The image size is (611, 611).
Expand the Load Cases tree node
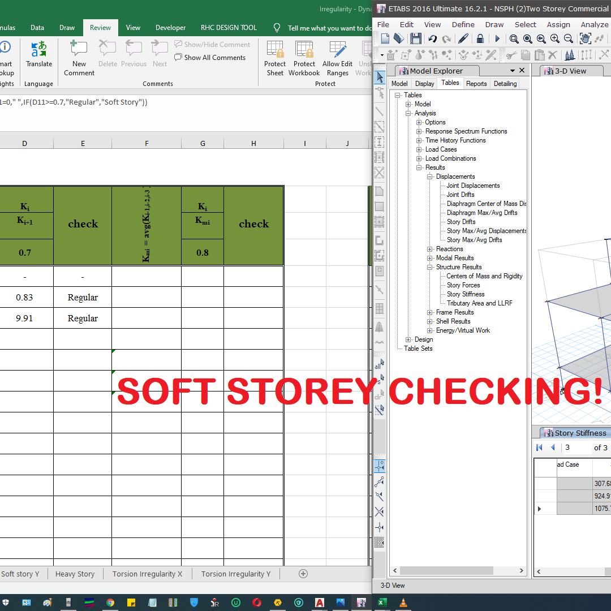[x=419, y=149]
